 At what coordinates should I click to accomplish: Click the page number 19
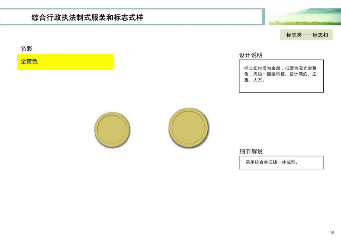(x=332, y=232)
